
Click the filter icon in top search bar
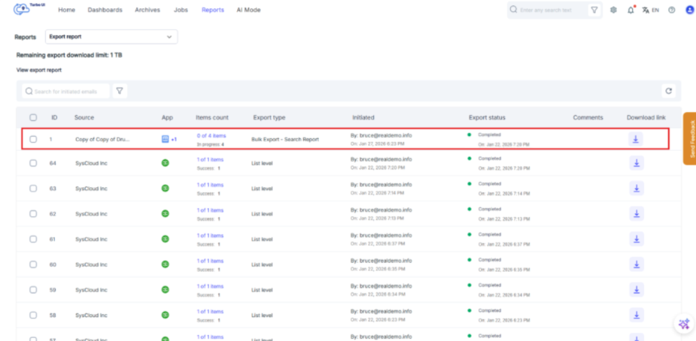coord(594,10)
